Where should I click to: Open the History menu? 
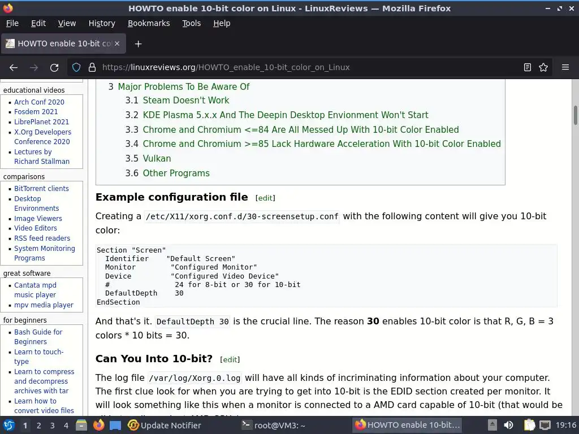(102, 23)
